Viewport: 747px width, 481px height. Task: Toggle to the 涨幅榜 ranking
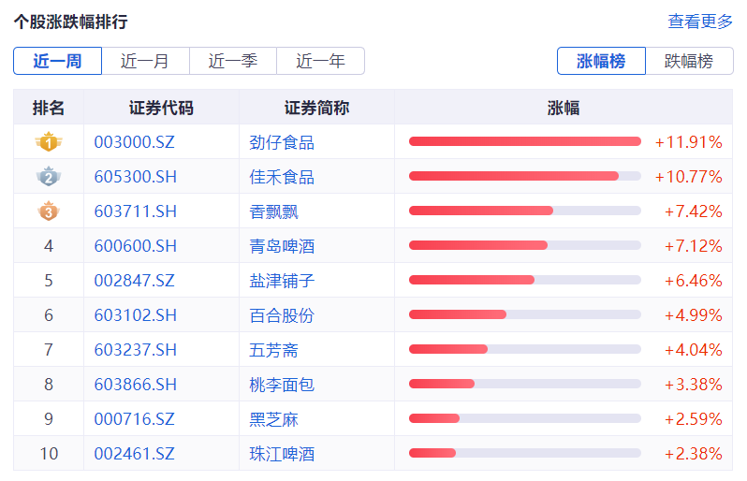[x=601, y=61]
